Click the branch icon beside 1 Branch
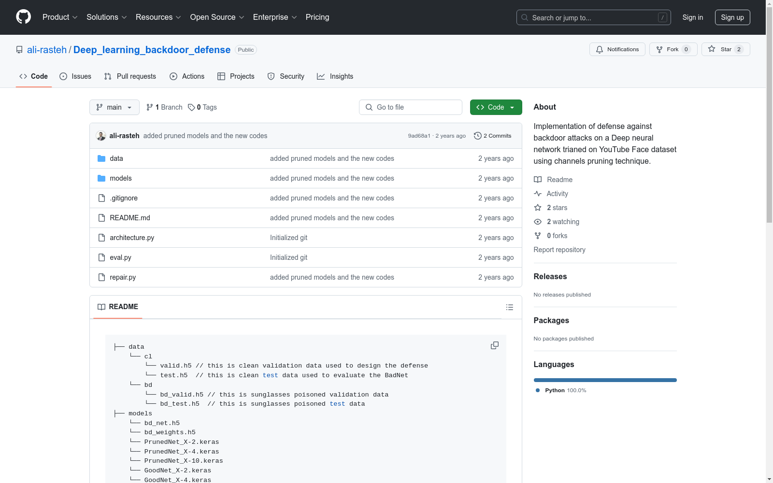This screenshot has width=773, height=483. pyautogui.click(x=150, y=107)
